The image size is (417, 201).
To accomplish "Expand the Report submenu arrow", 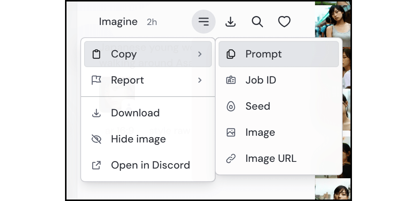I will pos(200,80).
